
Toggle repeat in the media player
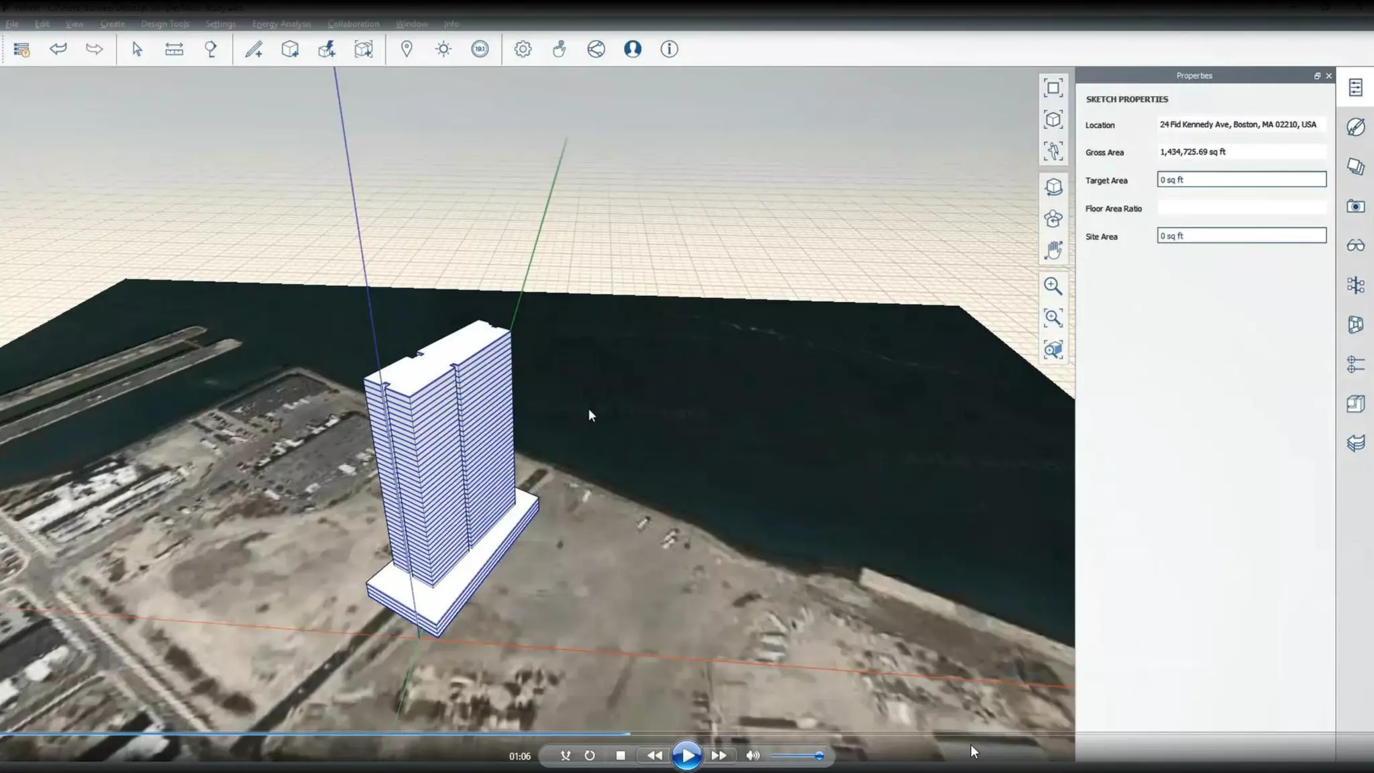pos(590,756)
